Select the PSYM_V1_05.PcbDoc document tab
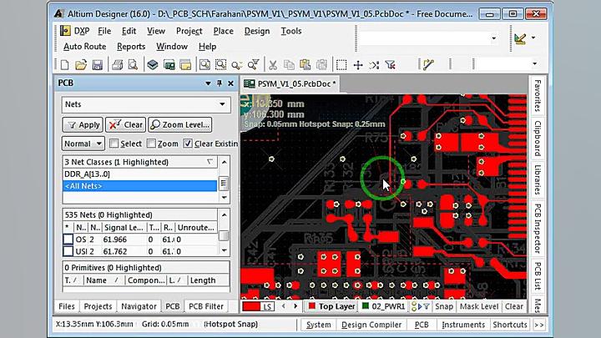This screenshot has width=601, height=338. coord(290,83)
